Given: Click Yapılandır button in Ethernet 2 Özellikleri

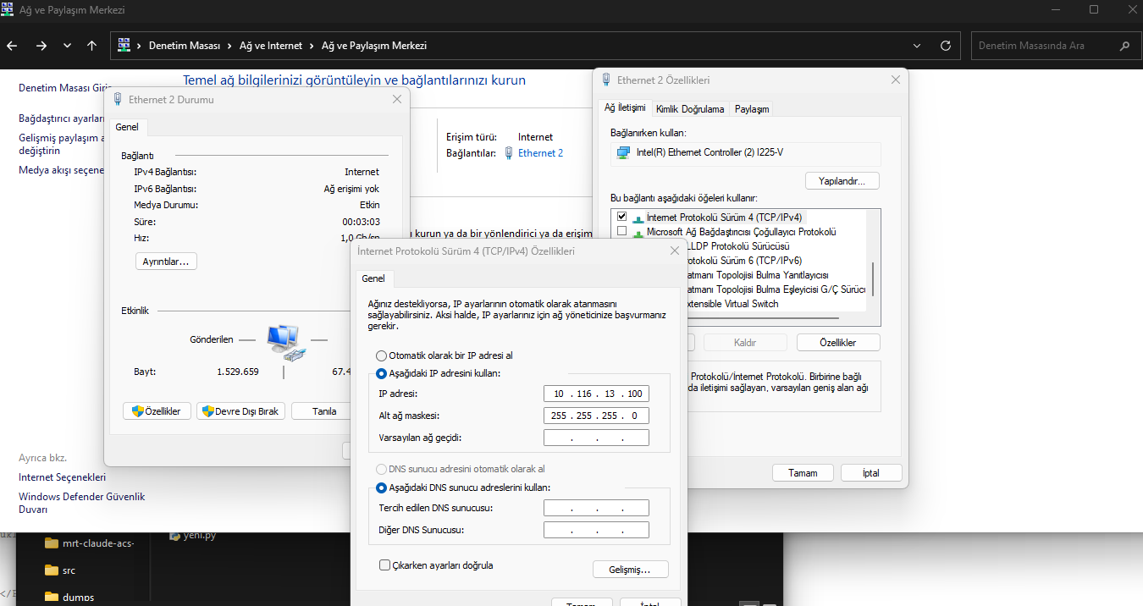Looking at the screenshot, I should coord(842,181).
